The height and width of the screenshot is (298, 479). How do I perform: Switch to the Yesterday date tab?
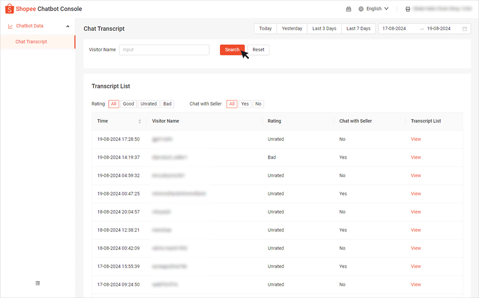click(292, 29)
